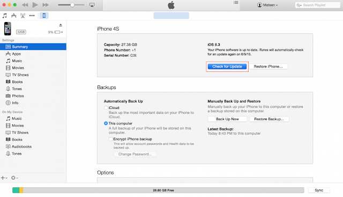The height and width of the screenshot is (197, 343).
Task: Click the play button
Action: [35, 5]
